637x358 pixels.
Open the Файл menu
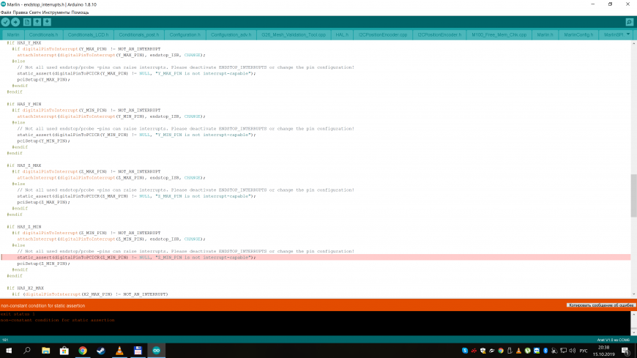click(x=6, y=12)
